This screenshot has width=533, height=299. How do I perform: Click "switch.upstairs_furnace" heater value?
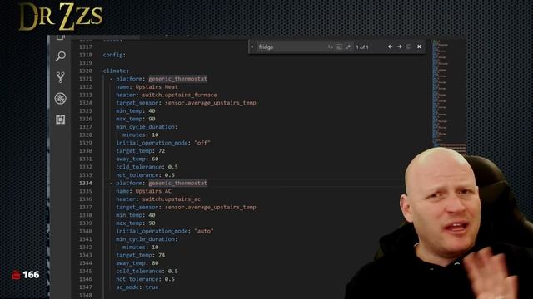pos(180,95)
